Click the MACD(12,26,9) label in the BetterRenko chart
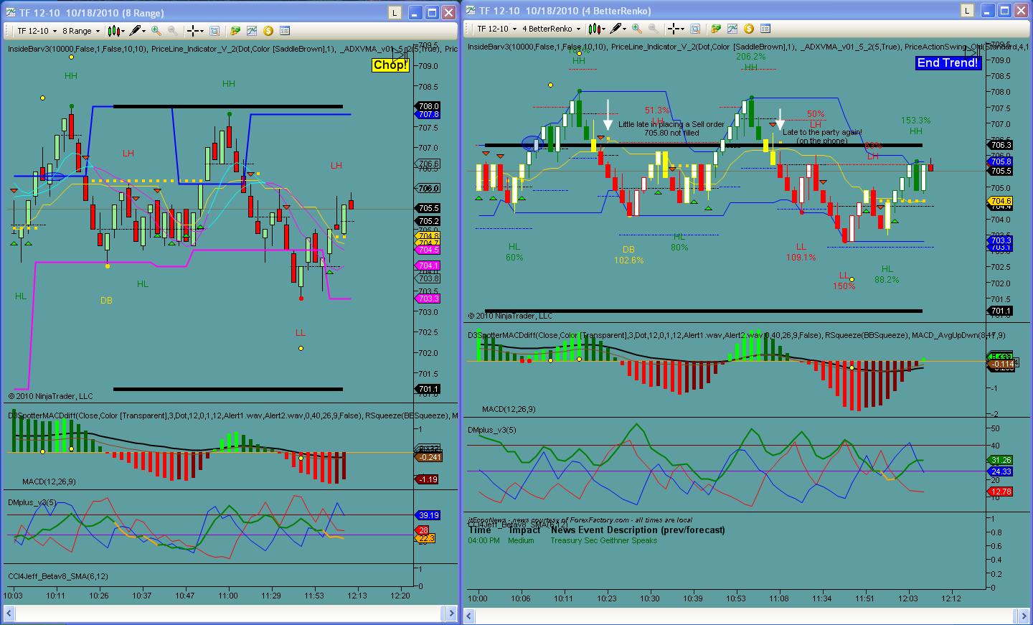 point(509,409)
